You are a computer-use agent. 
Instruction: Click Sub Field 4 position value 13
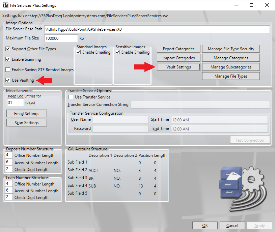pyautogui.click(x=141, y=186)
